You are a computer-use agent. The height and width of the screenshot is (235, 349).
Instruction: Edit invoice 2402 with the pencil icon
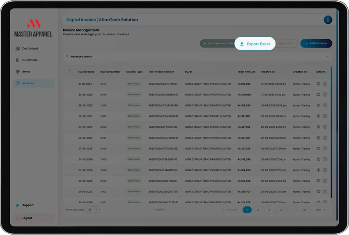(x=325, y=191)
